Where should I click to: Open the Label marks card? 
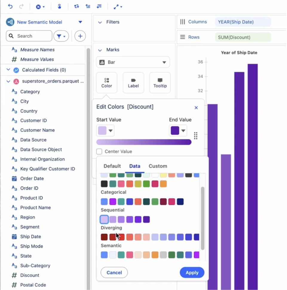click(133, 83)
